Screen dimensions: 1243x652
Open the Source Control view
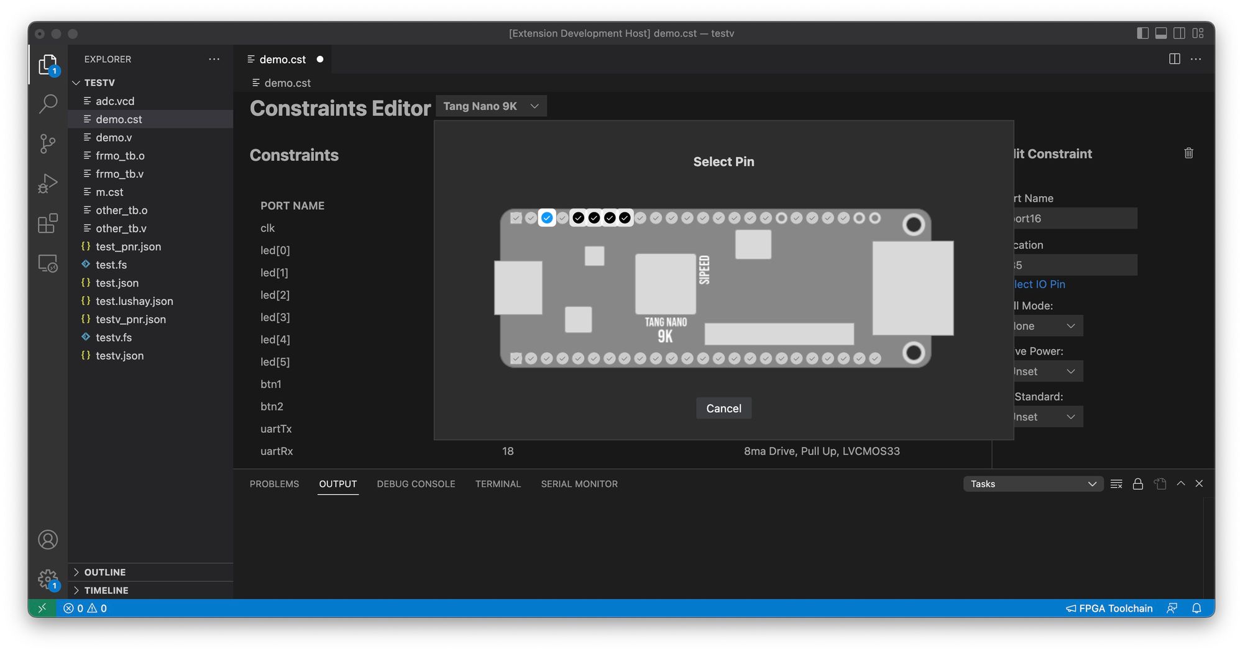click(x=48, y=143)
